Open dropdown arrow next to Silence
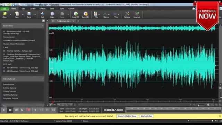222x125 pixels. [109, 15]
